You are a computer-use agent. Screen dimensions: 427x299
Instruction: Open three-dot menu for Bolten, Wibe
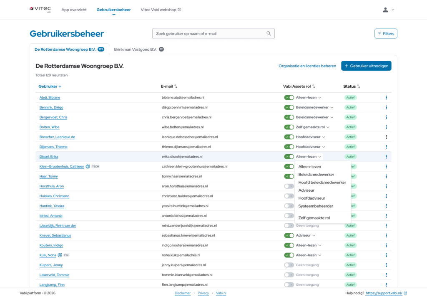pos(386,127)
